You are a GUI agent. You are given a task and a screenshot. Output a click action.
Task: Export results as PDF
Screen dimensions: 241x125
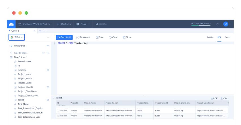point(214,98)
